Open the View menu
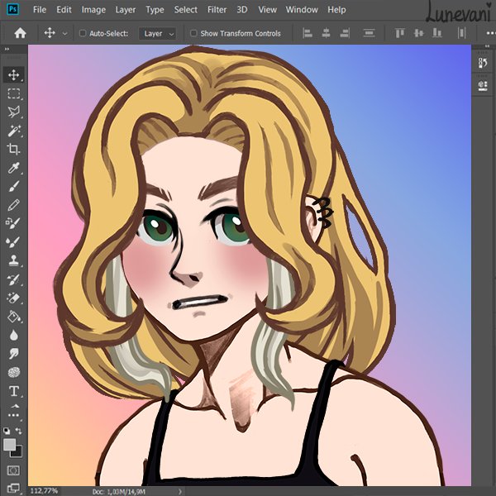496x496 pixels. tap(267, 10)
